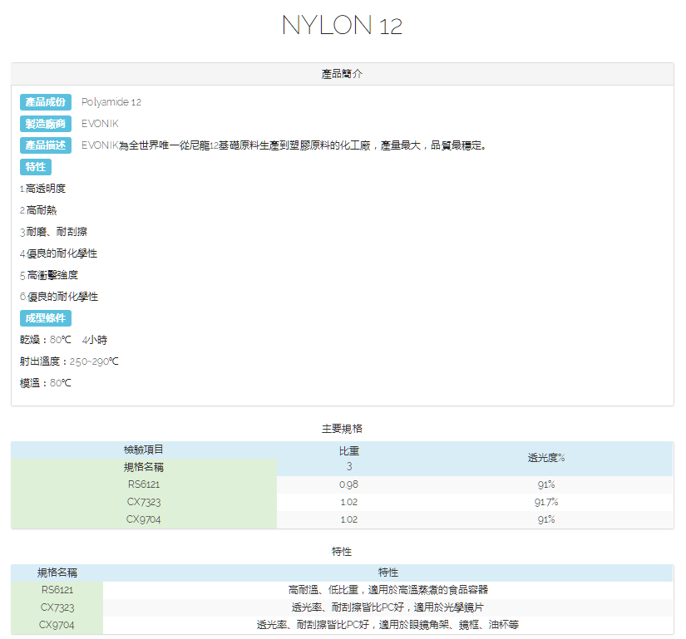Select CX7323 in the 主要規格 table
This screenshot has width=686, height=639.
point(144,502)
